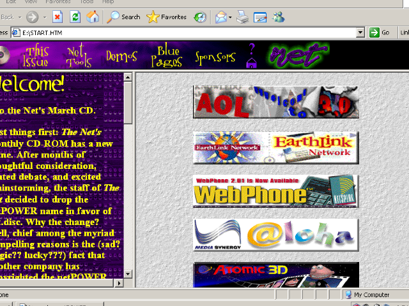Open the Atomic 3D banner

(x=276, y=275)
